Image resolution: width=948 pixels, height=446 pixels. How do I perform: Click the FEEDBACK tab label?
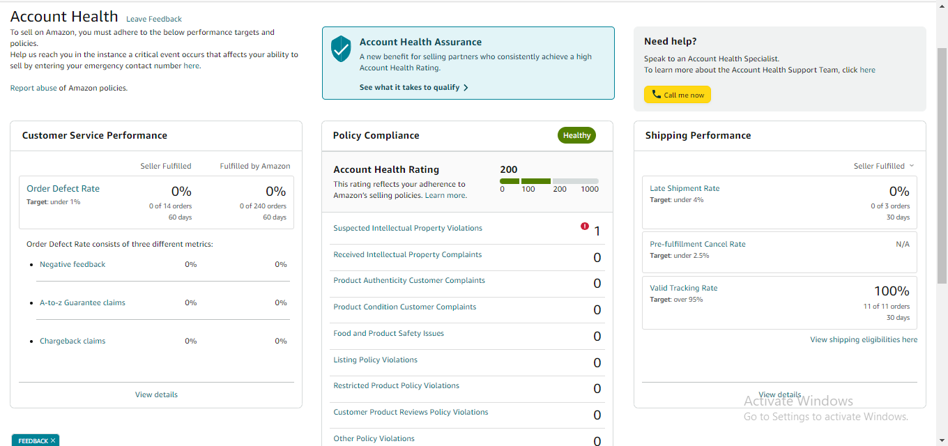(33, 440)
